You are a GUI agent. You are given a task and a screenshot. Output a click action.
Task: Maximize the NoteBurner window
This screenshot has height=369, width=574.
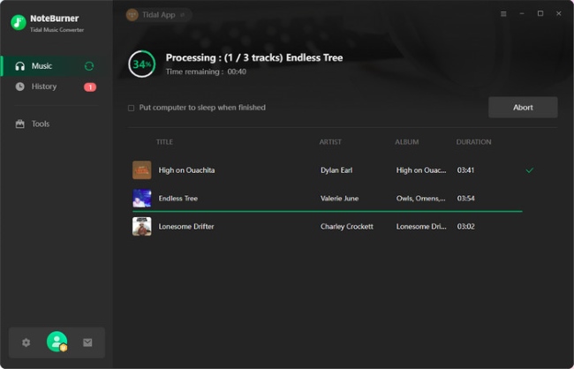pyautogui.click(x=540, y=13)
